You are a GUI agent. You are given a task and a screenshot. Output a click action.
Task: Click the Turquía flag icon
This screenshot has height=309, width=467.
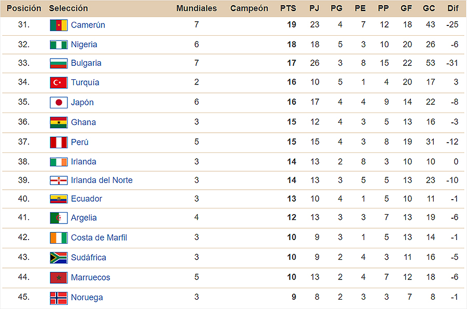[x=59, y=83]
